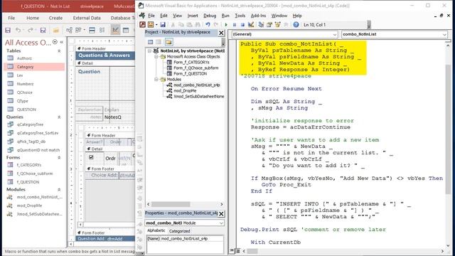Click Redo icon in VBA toolbar

click(x=216, y=25)
